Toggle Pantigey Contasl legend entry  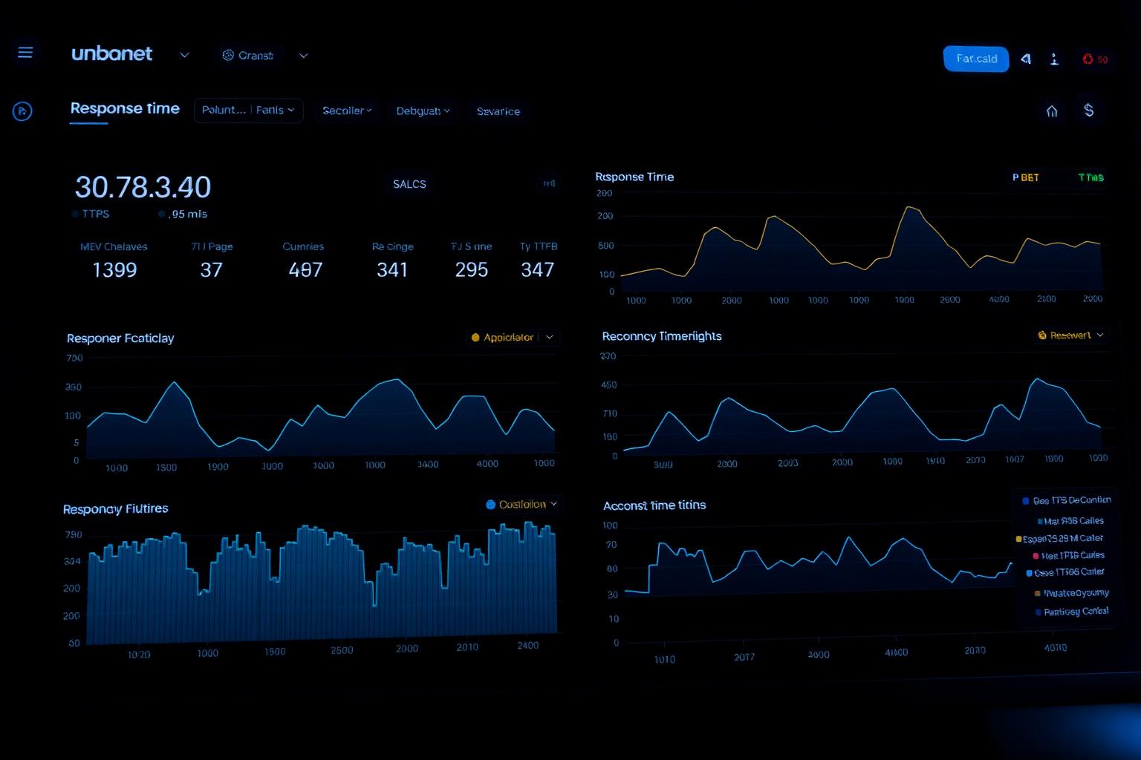tap(1072, 612)
